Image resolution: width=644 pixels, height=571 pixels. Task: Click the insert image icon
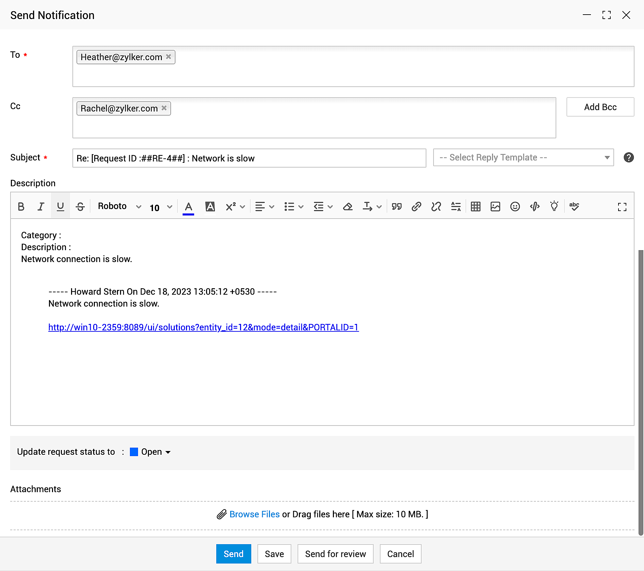tap(495, 206)
